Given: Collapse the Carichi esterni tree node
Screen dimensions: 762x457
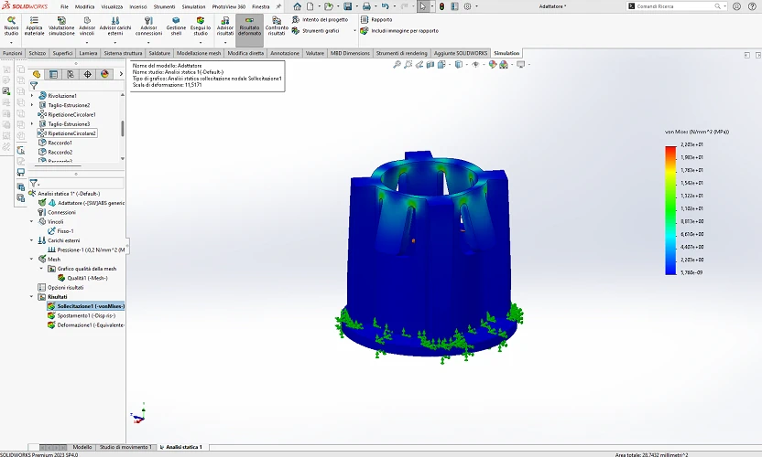Looking at the screenshot, I should 32,240.
